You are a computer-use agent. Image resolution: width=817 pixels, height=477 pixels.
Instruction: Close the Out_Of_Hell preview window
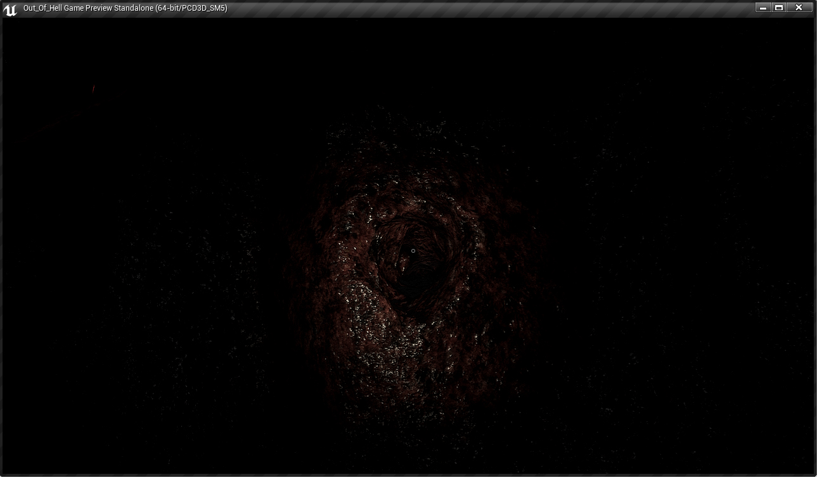(799, 8)
